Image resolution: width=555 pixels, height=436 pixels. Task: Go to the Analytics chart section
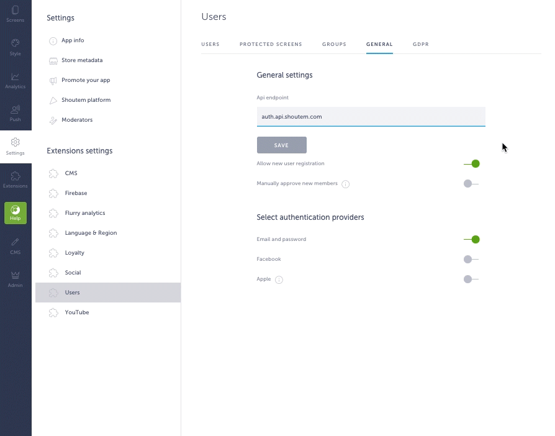click(x=16, y=80)
